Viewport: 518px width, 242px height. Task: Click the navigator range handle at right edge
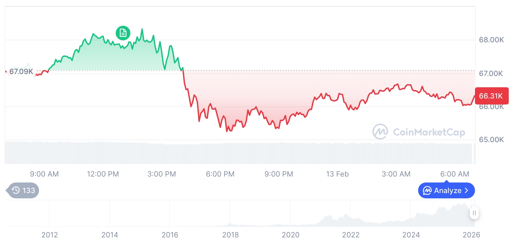coord(474,213)
